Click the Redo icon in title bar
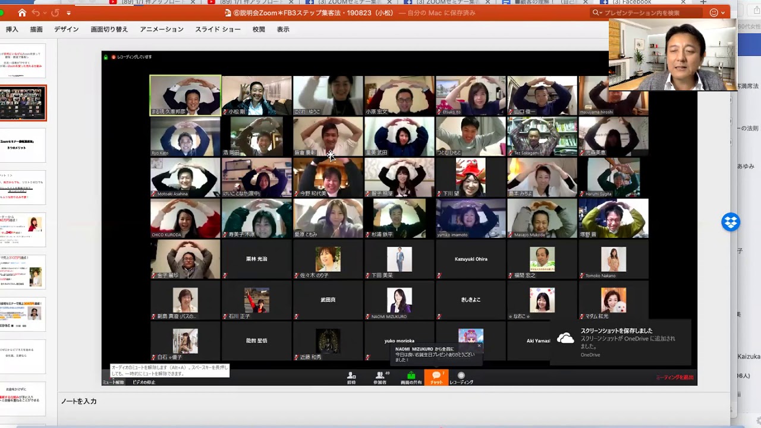 tap(55, 12)
